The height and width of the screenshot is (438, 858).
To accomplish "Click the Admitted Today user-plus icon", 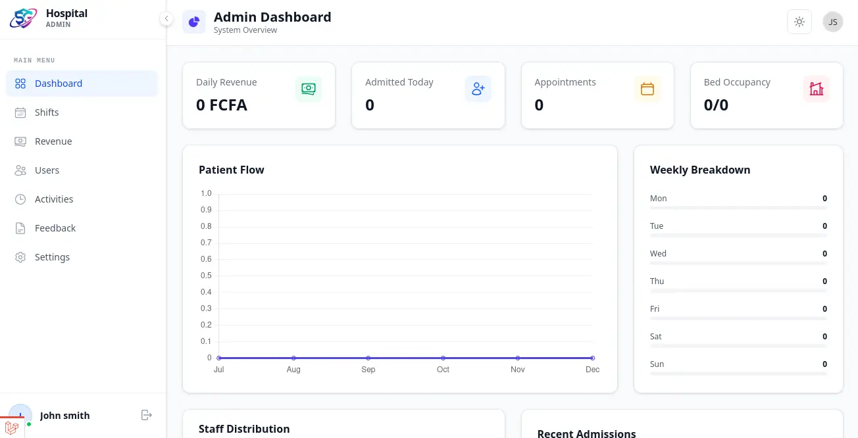I will point(478,89).
